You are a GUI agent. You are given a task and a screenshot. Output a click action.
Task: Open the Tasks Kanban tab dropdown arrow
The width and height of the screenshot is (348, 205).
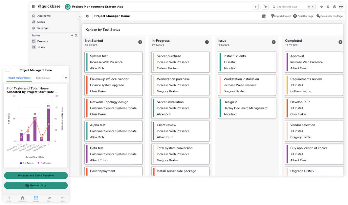(x=66, y=78)
